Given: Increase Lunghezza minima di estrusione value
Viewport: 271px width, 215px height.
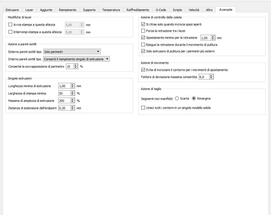Looking at the screenshot, I should coord(72,85).
